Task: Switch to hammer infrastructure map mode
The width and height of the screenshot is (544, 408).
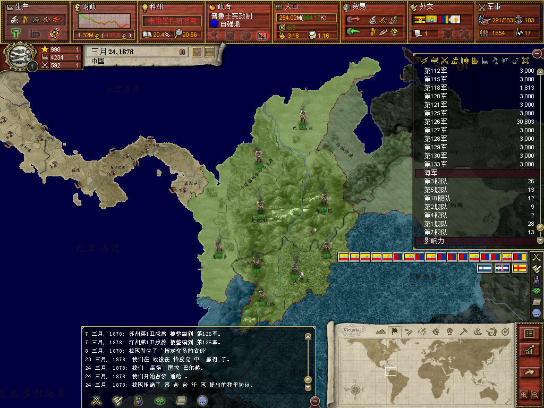Action: (x=463, y=331)
